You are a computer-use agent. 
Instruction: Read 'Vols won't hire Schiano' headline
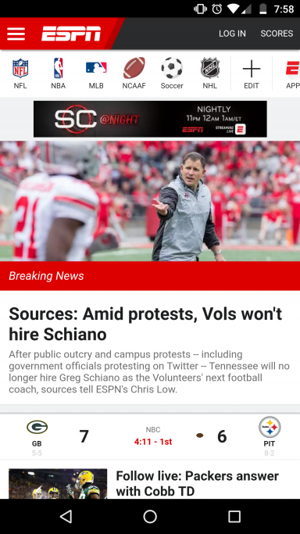coord(145,324)
